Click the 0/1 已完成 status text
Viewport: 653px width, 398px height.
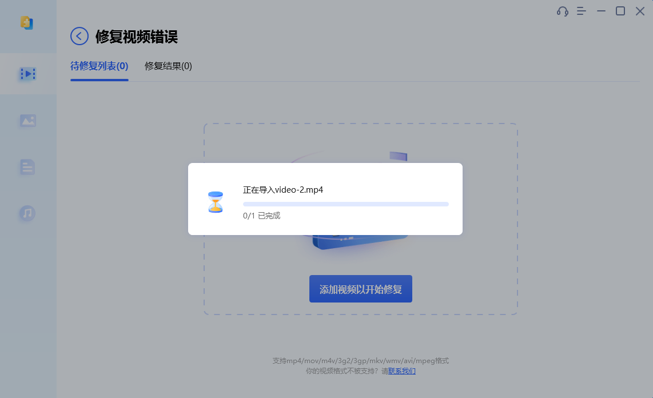pyautogui.click(x=261, y=216)
